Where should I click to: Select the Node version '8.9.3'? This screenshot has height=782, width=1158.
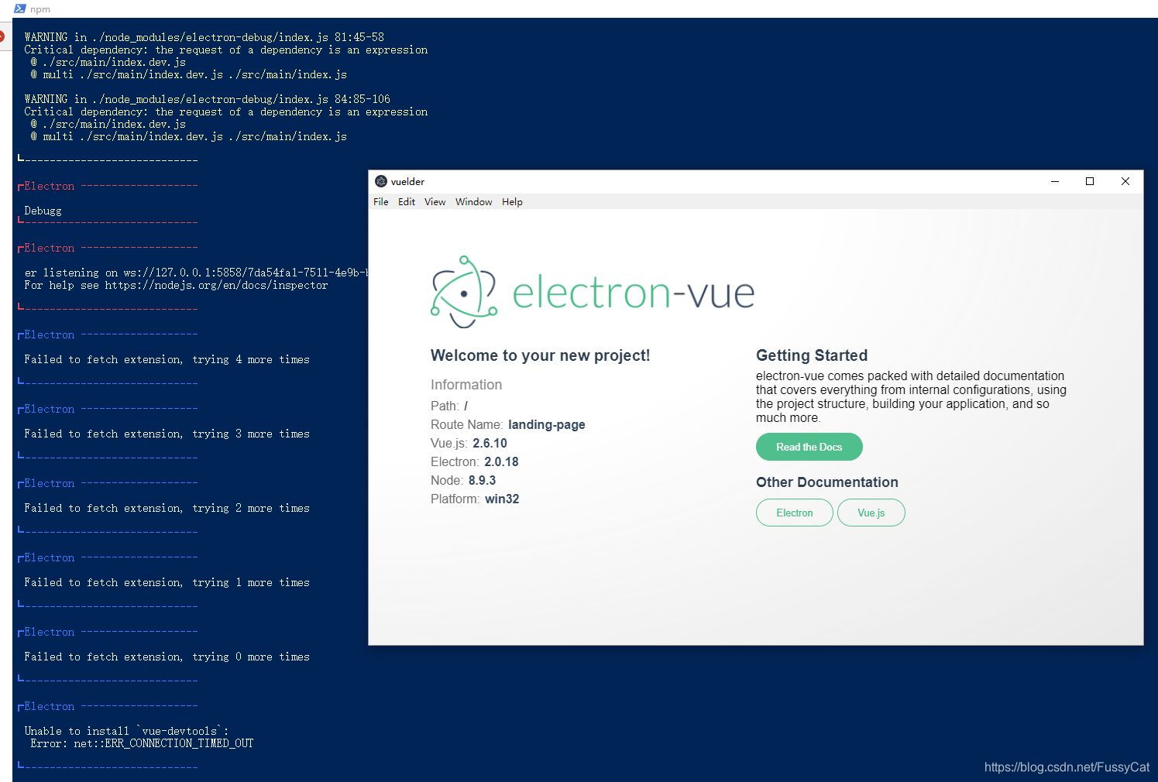pos(482,480)
